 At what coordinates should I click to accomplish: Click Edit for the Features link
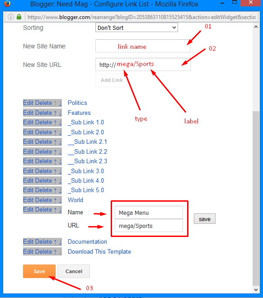point(28,113)
